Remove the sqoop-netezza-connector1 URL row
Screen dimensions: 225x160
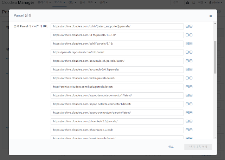point(187,104)
